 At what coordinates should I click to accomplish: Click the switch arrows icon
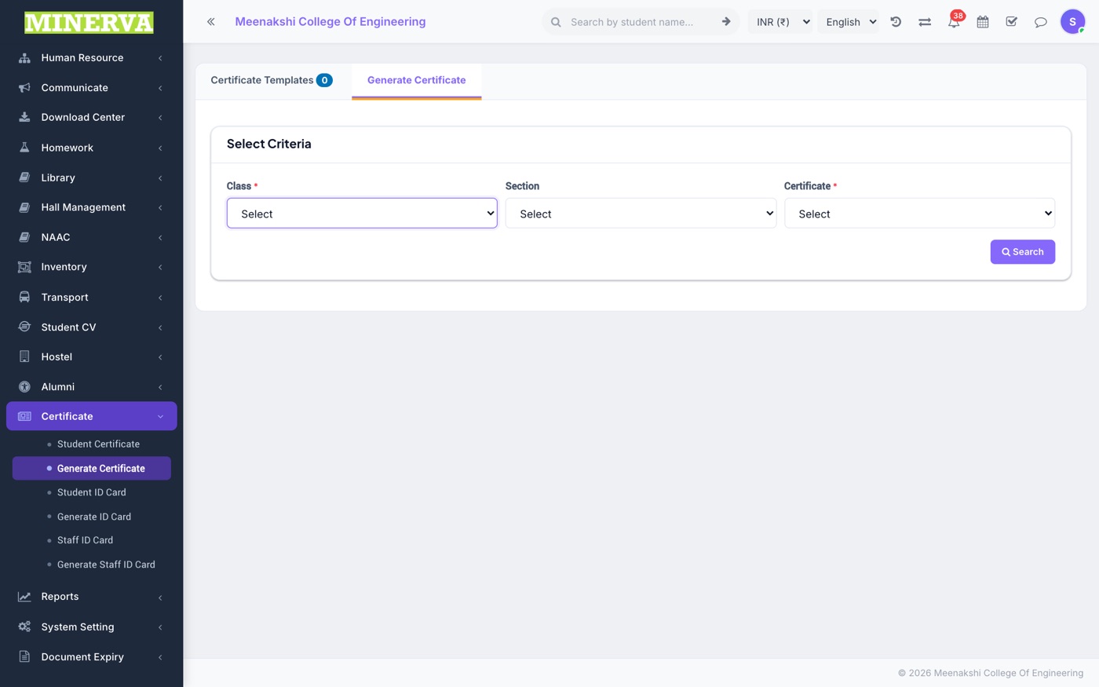(925, 22)
